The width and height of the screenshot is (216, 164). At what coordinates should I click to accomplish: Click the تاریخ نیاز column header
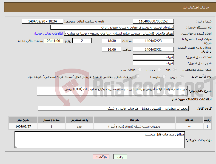click(23, 120)
